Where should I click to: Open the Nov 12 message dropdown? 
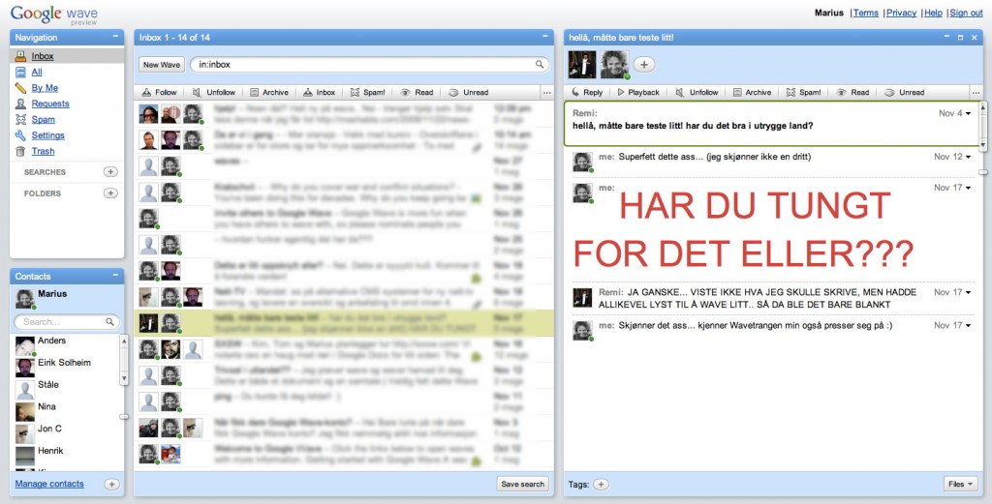tap(968, 157)
